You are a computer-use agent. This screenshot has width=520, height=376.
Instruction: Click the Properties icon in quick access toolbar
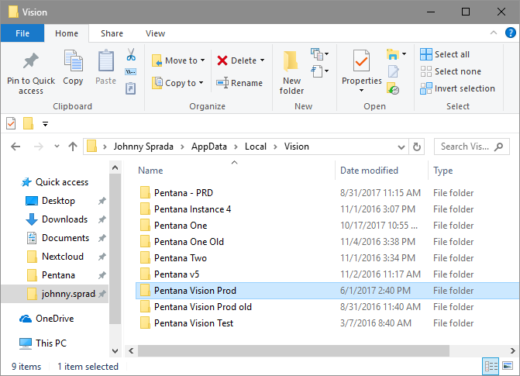(11, 124)
